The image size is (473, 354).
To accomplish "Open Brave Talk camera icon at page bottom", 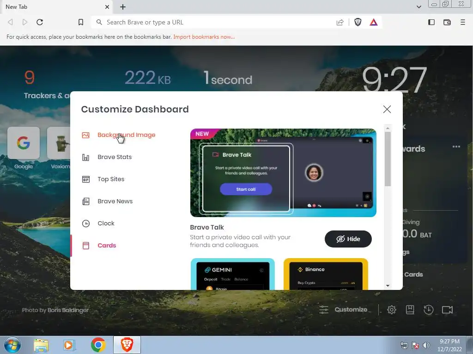I will point(447,310).
